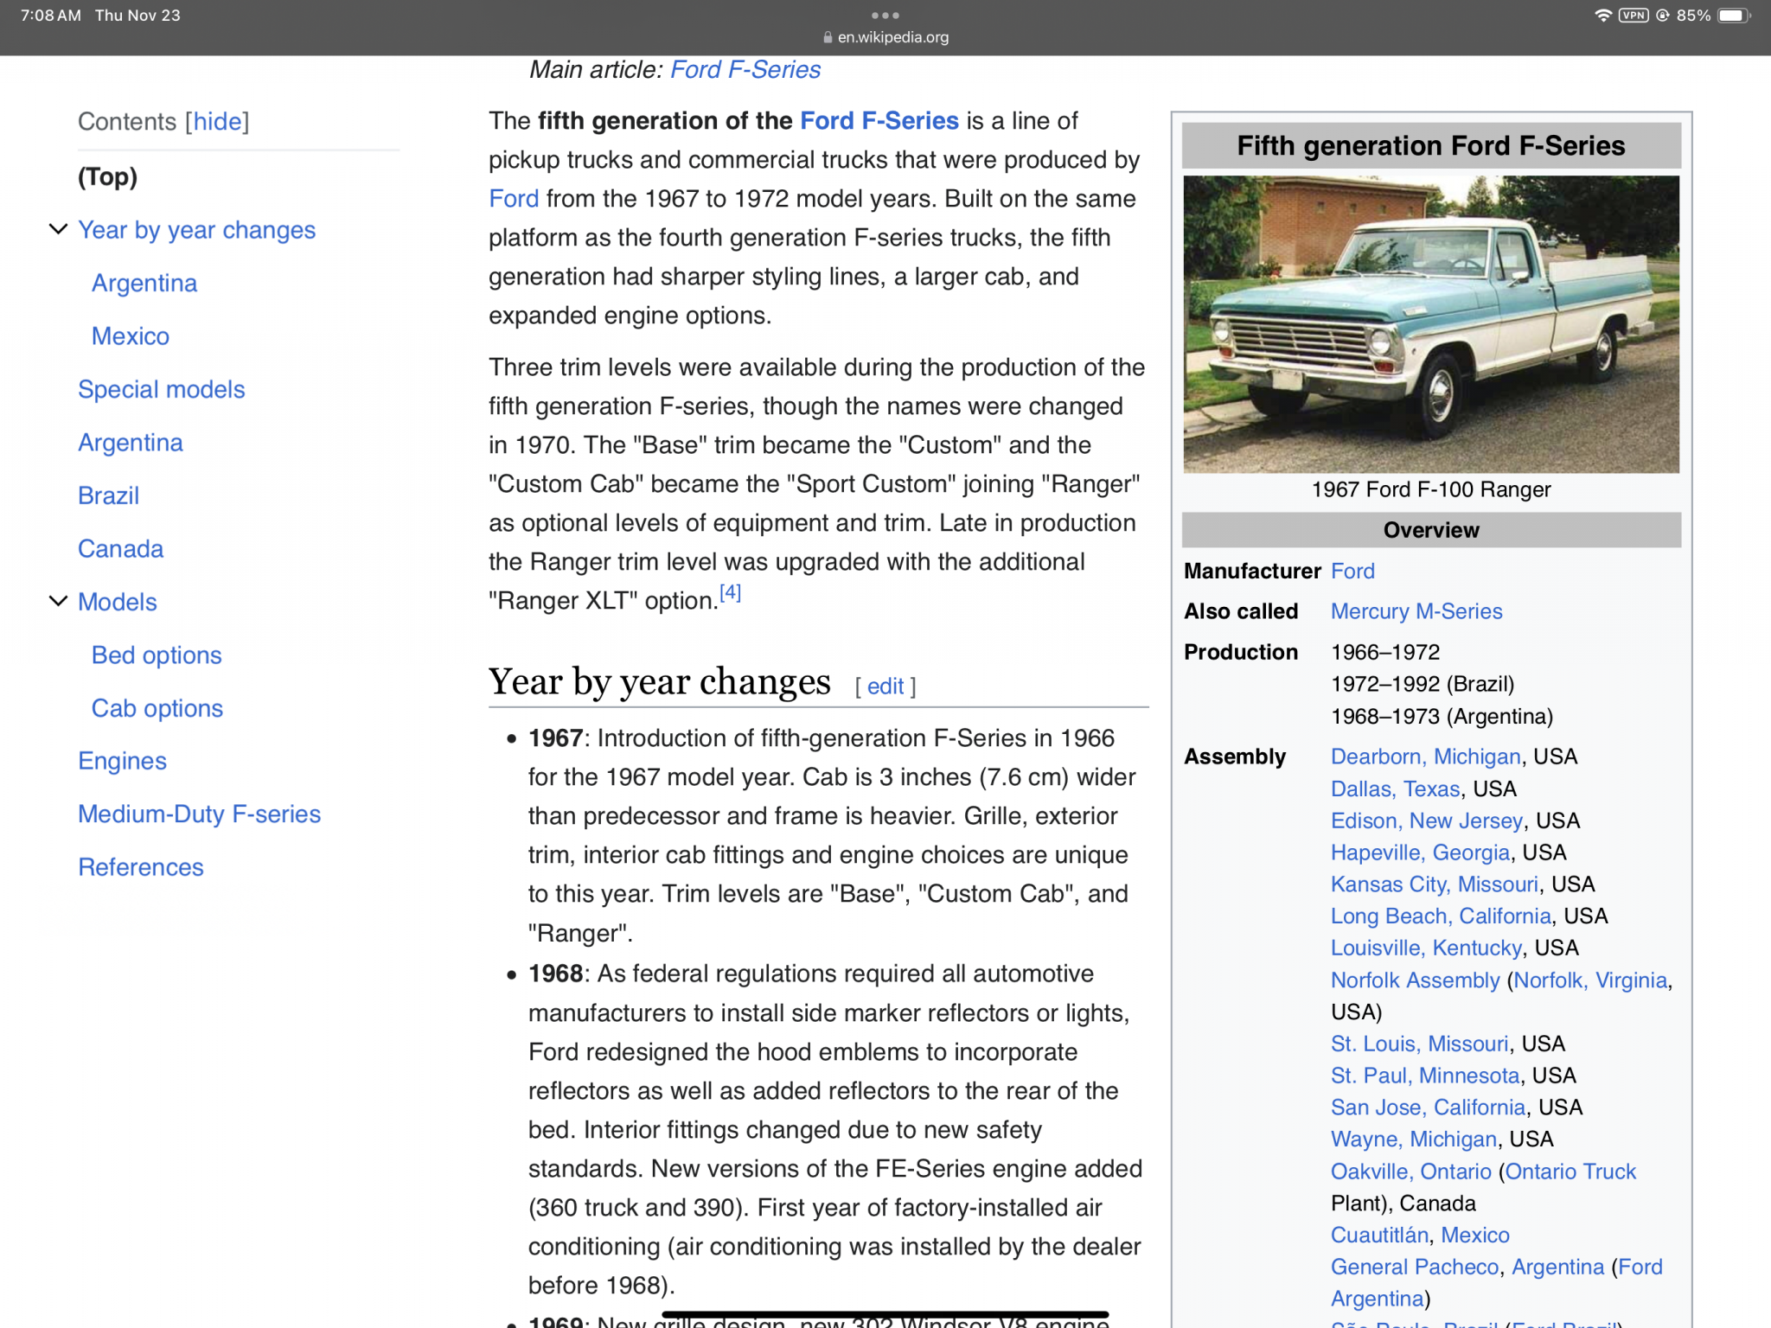Tap the three-dot multitasking icon

click(885, 15)
